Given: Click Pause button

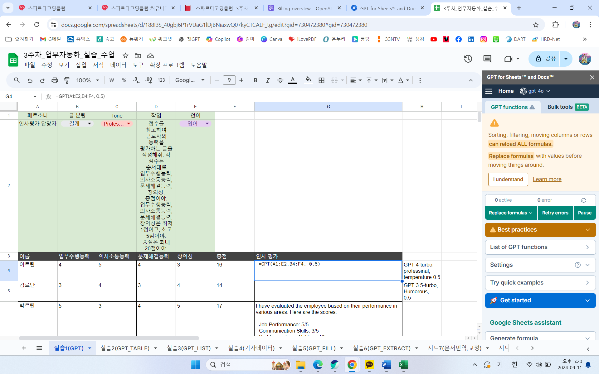Looking at the screenshot, I should coord(584,213).
